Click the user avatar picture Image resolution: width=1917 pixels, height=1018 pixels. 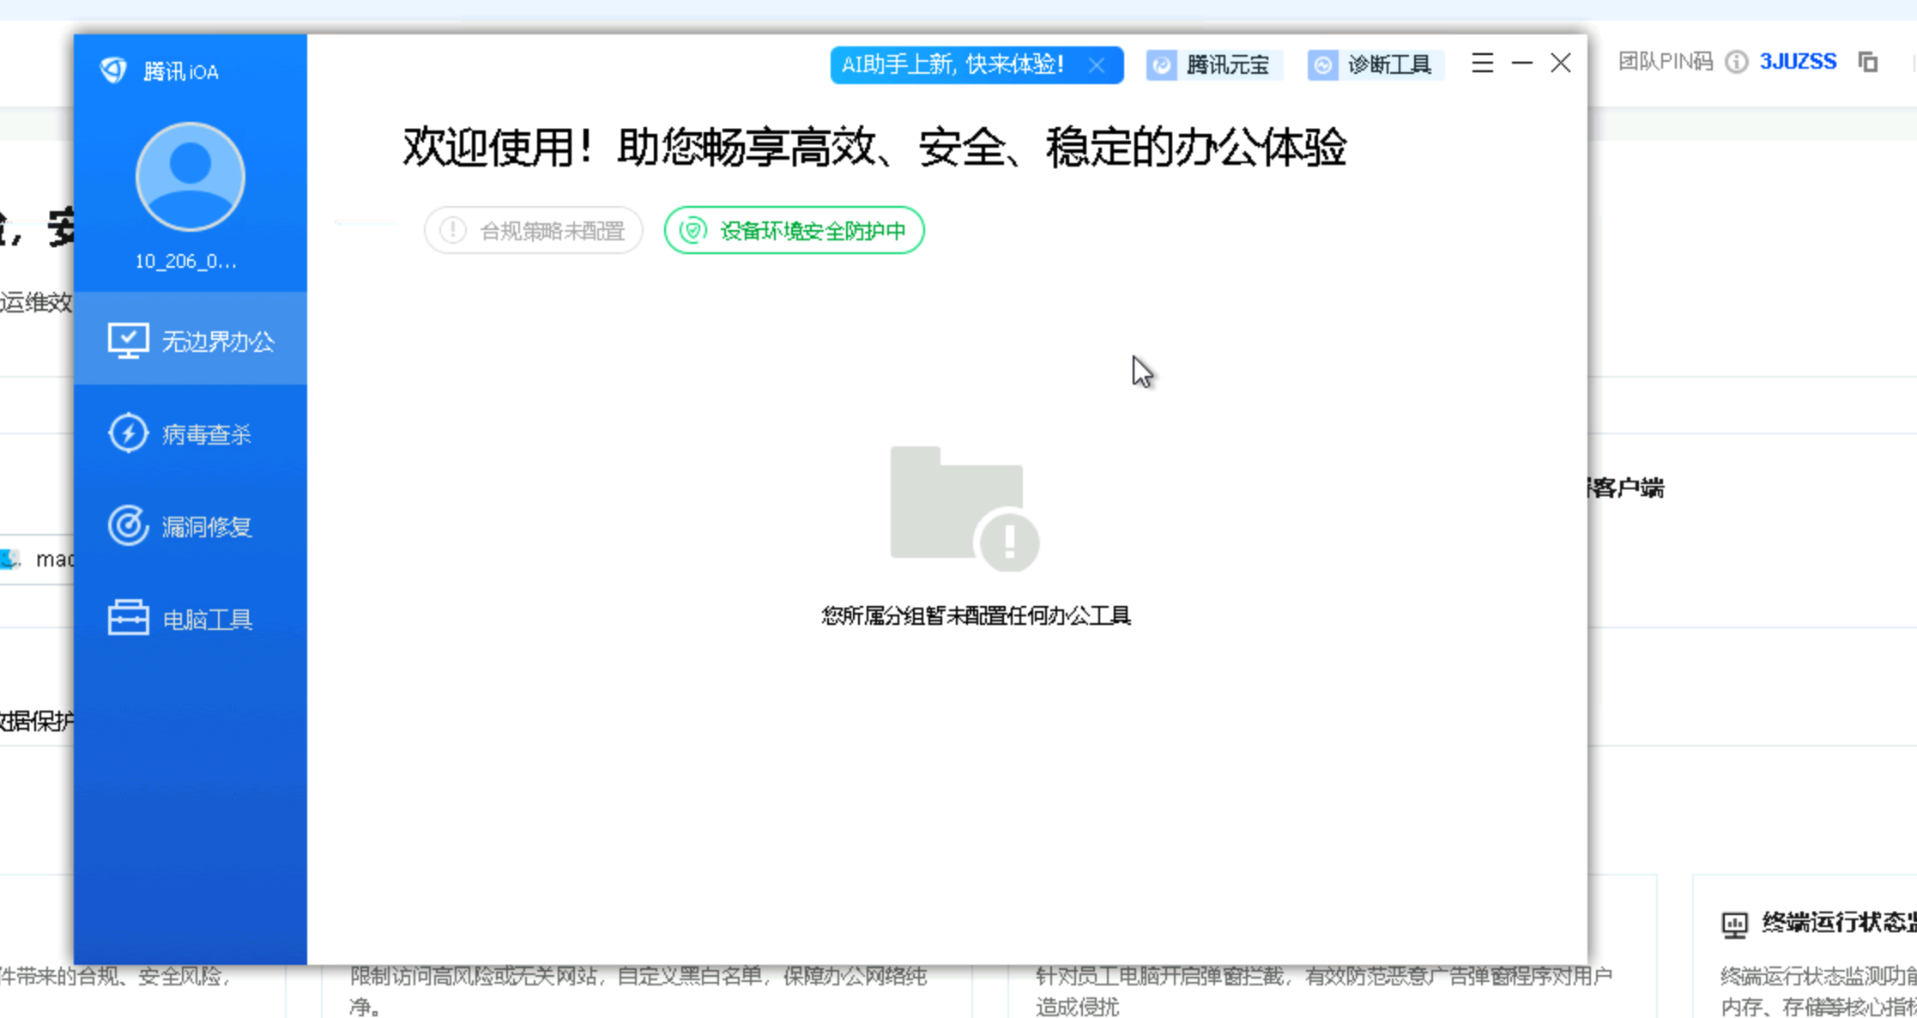pyautogui.click(x=190, y=177)
